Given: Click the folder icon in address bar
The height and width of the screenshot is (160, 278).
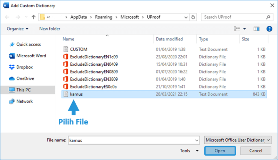Looking at the screenshot, I should (42, 17).
